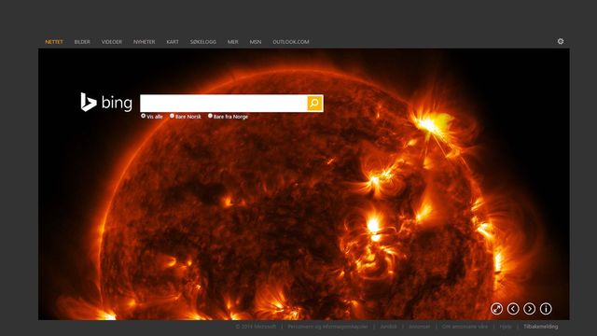This screenshot has width=597, height=336.
Task: Visit the MSN link
Action: click(256, 42)
